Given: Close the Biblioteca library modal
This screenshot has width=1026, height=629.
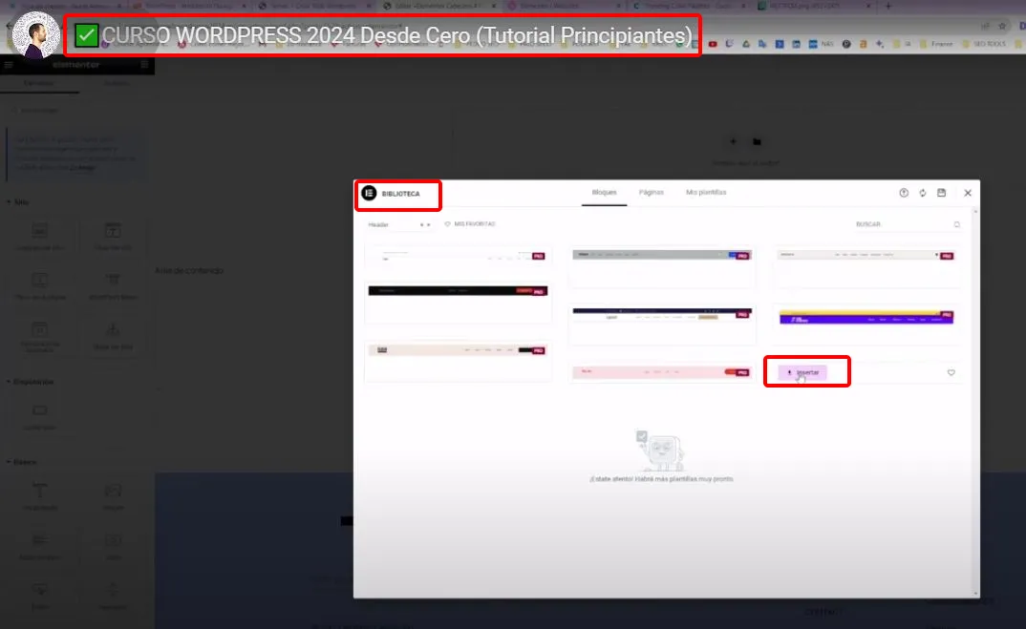Looking at the screenshot, I should pos(968,193).
